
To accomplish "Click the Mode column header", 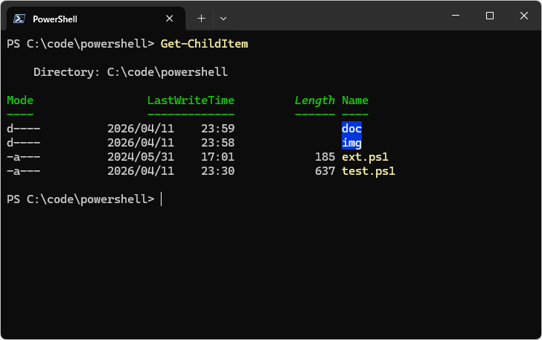I will tap(20, 100).
